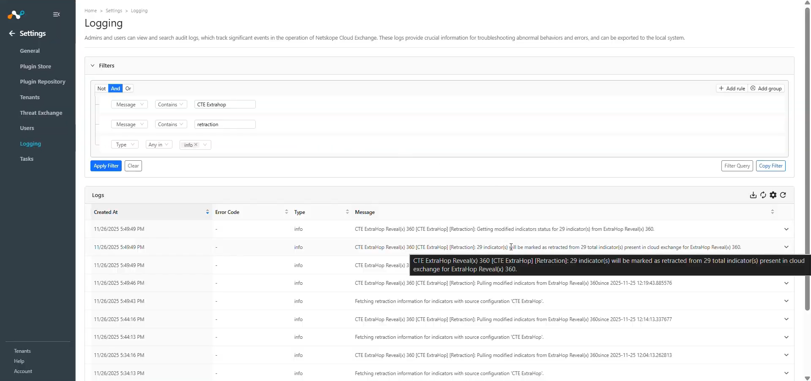Viewport: 811px width, 381px height.
Task: Click the Apply Filter button
Action: click(x=106, y=166)
